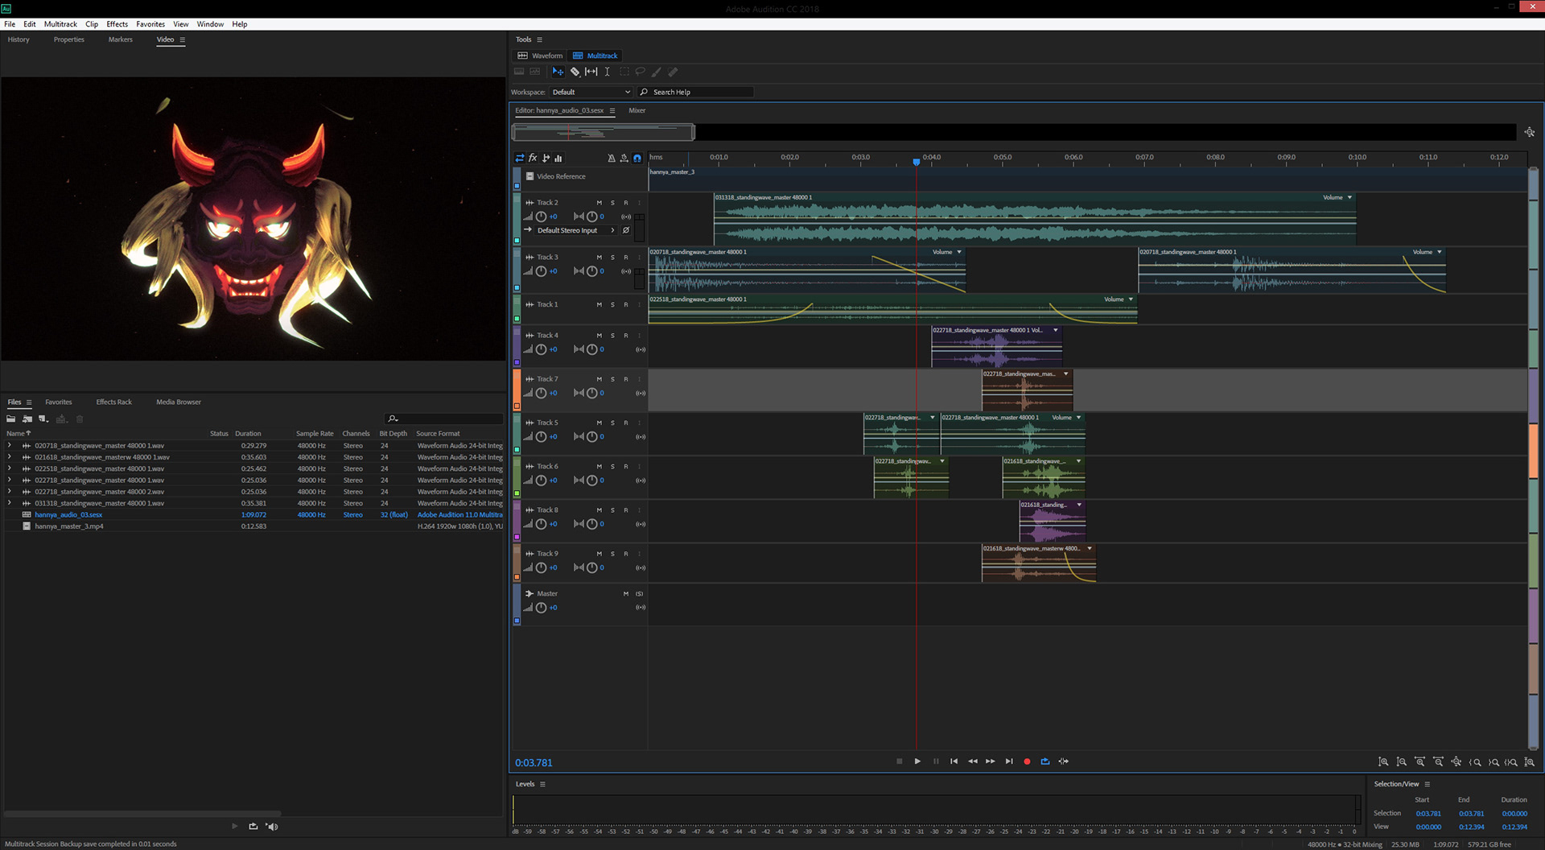Sort files by Duration column
The image size is (1545, 850).
click(x=248, y=433)
